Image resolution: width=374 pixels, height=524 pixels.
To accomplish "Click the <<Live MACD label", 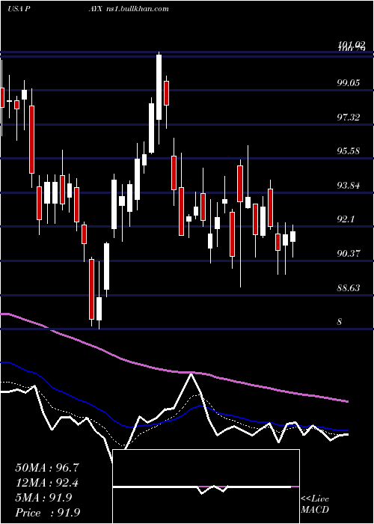I will click(315, 504).
